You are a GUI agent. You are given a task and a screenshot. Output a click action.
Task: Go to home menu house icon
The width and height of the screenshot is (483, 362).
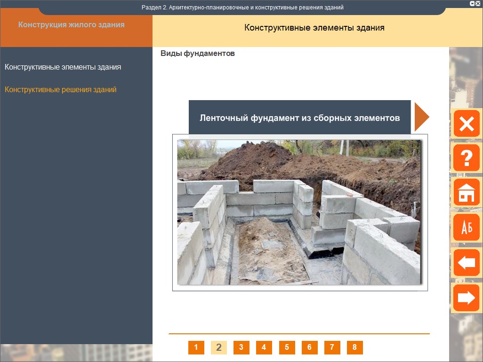466,192
